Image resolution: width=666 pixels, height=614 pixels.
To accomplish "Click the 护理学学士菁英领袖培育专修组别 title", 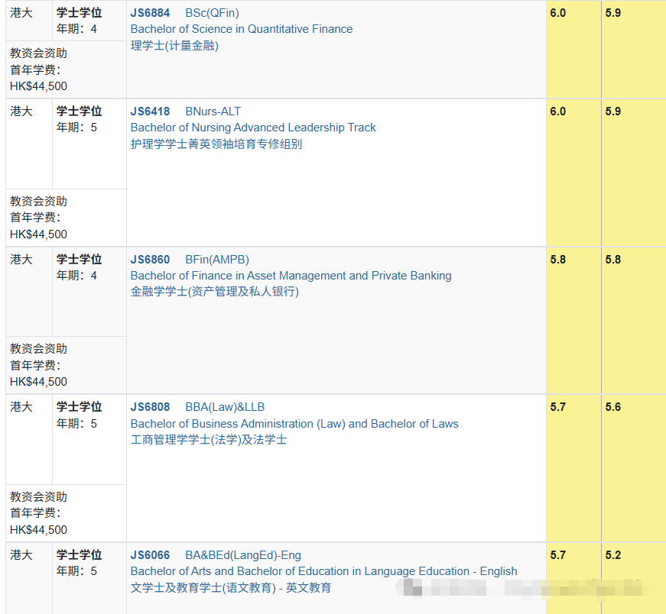I will [x=216, y=144].
